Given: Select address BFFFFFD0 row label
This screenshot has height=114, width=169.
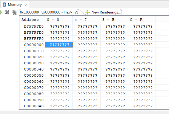Looking at the screenshot, I should [x=34, y=26].
